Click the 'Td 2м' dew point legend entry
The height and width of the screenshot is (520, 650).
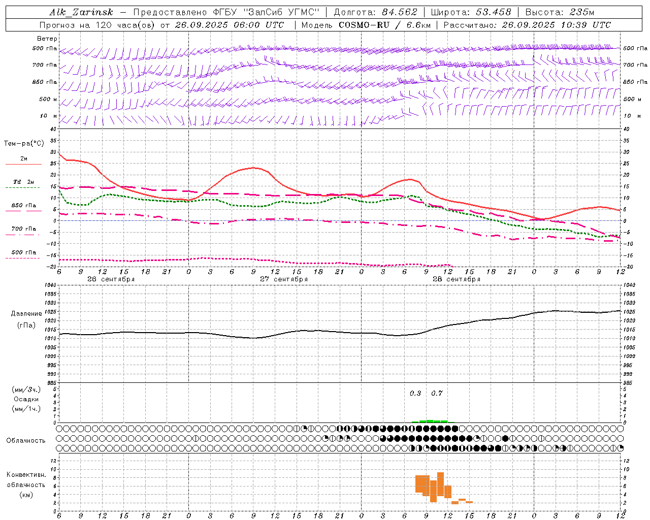23,182
